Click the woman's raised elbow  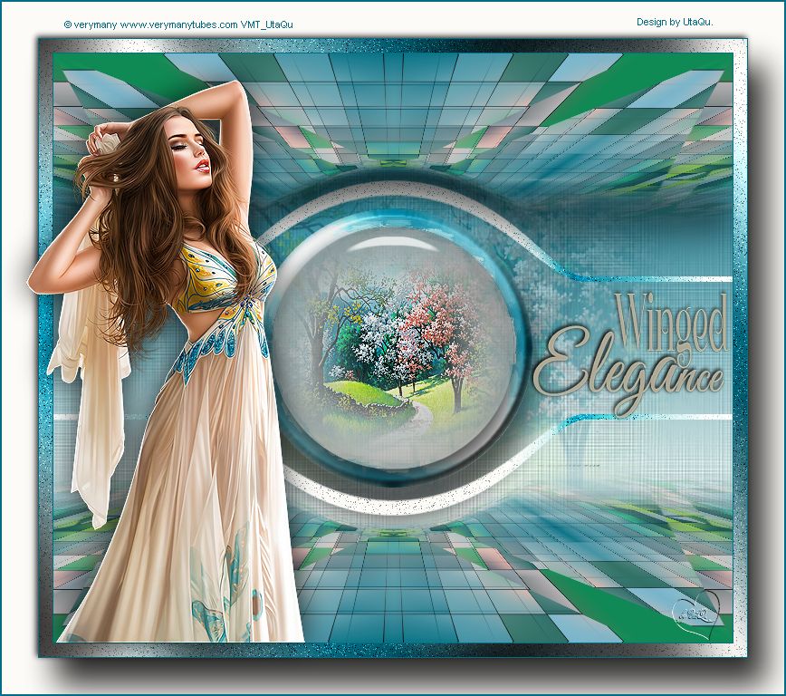[237, 91]
